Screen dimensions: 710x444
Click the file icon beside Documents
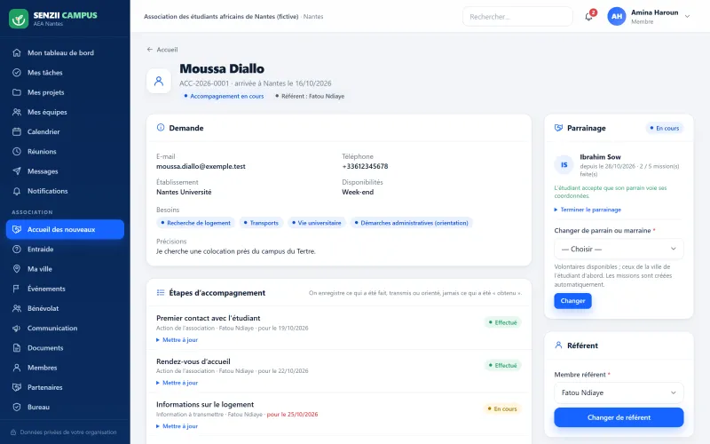(x=17, y=348)
